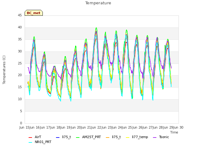Viewport: 197px width, 148px height.
Task: Click the green AM25T_PRT color marker
Action: 78,137
